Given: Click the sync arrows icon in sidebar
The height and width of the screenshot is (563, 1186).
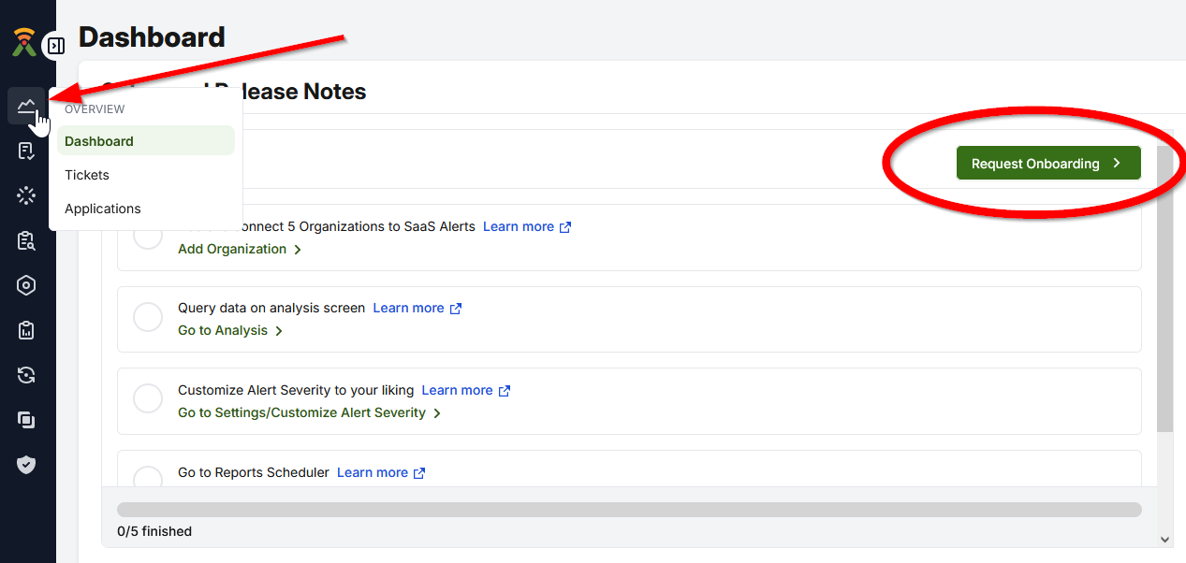Looking at the screenshot, I should (26, 374).
